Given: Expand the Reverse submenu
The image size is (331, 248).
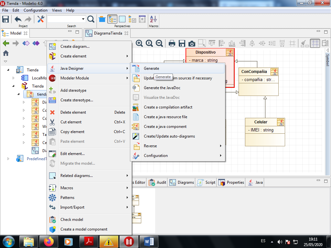Looking at the screenshot, I should pyautogui.click(x=220, y=146).
